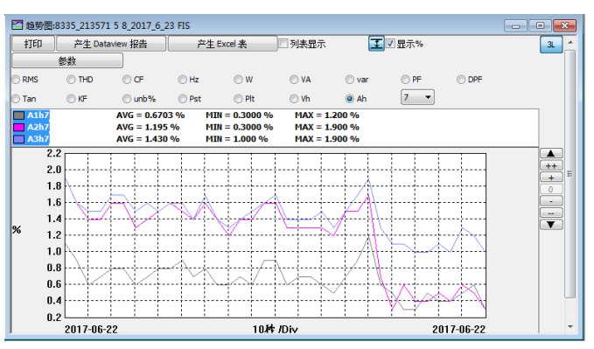Select the THD radio button
The height and width of the screenshot is (349, 594).
click(x=71, y=80)
